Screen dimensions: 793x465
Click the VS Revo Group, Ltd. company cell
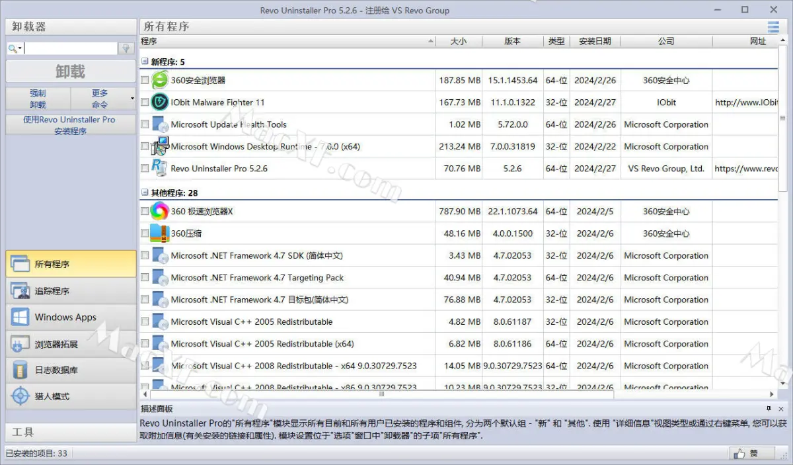coord(666,169)
